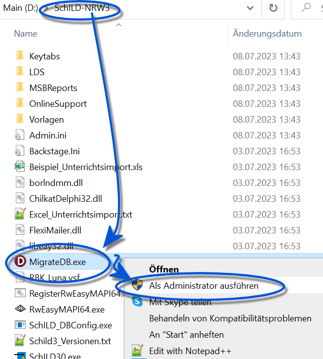Select the borlndmm.dll file name
The height and width of the screenshot is (359, 323).
56,182
